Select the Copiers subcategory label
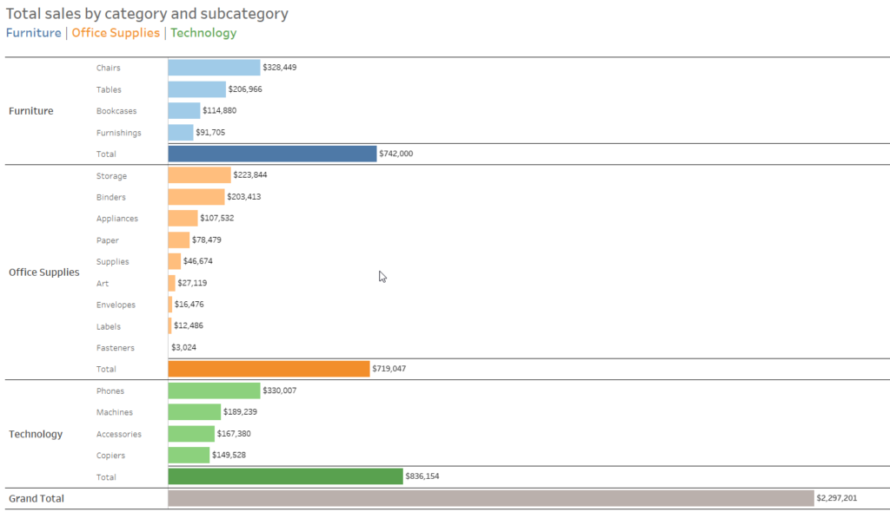890x512 pixels. (110, 456)
